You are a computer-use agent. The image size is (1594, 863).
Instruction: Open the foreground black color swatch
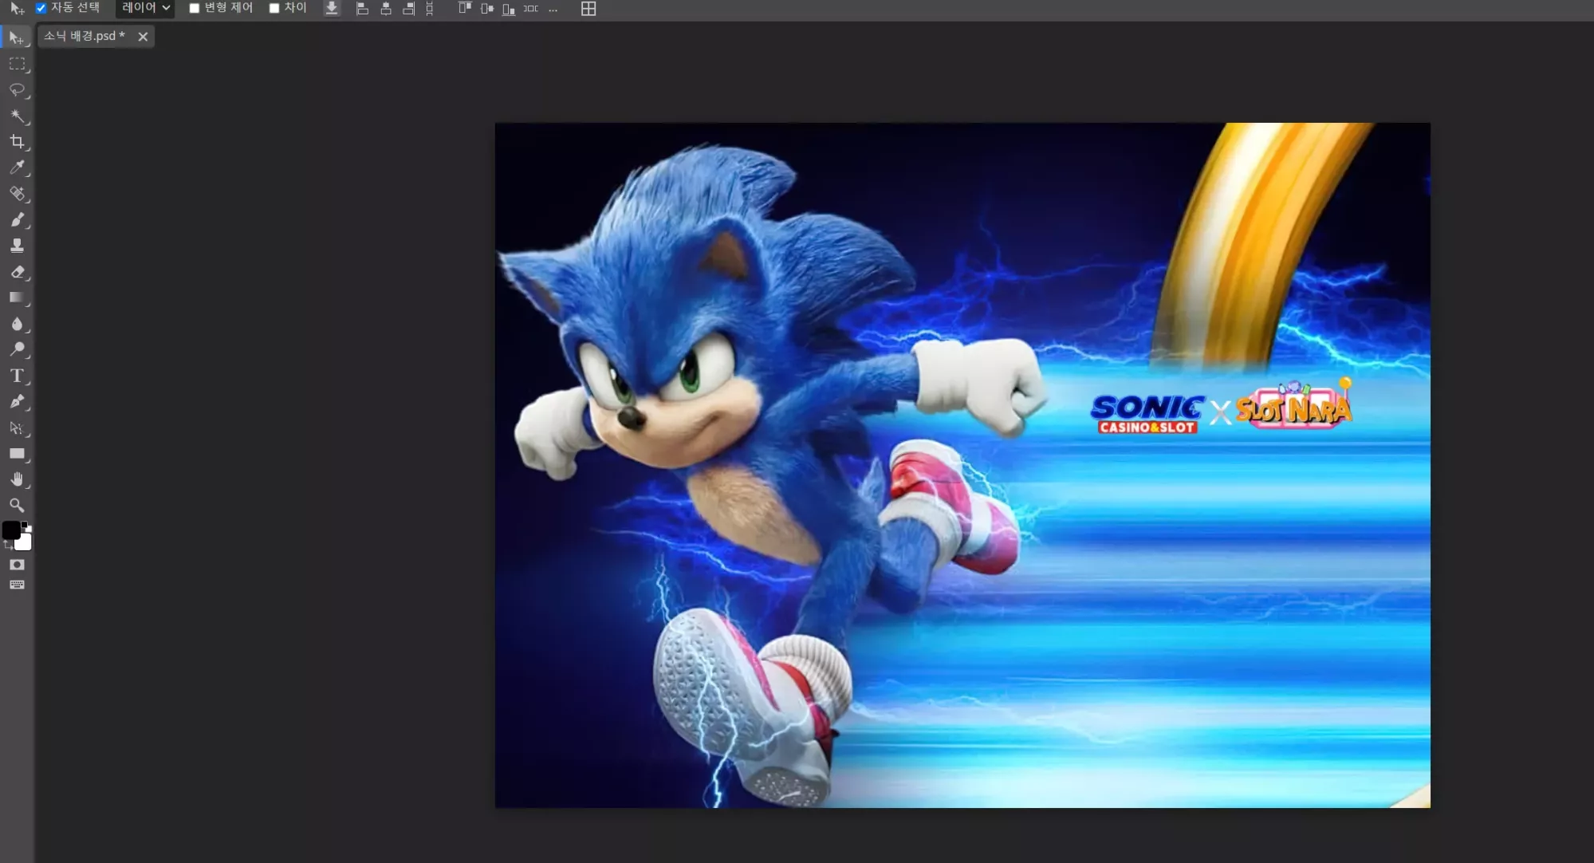click(11, 530)
